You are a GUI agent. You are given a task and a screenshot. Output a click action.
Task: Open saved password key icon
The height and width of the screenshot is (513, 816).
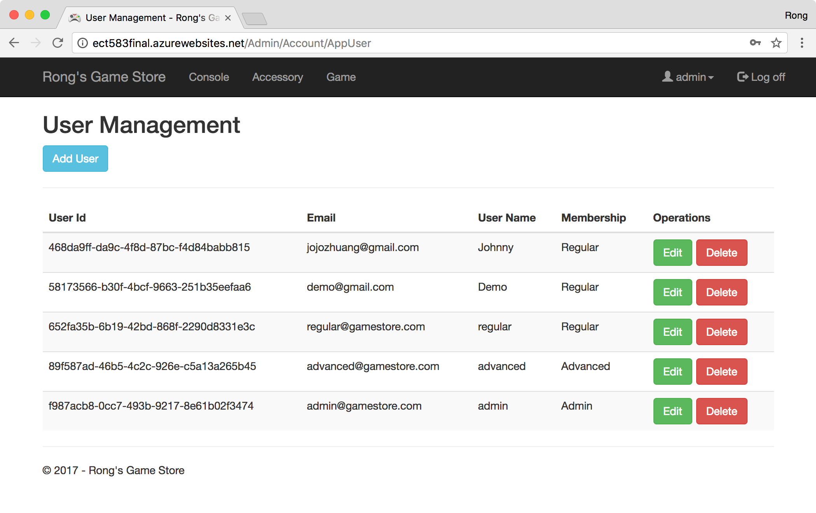755,43
